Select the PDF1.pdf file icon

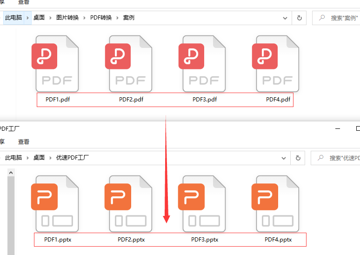point(55,64)
